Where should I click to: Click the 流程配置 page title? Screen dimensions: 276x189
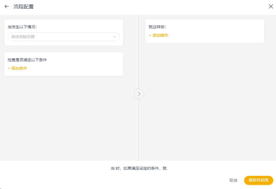(x=24, y=6)
